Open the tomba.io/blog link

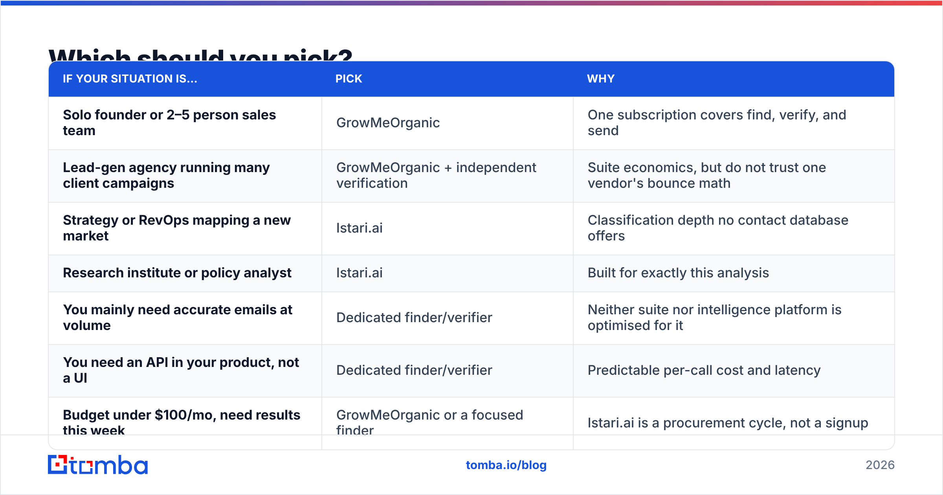click(506, 465)
